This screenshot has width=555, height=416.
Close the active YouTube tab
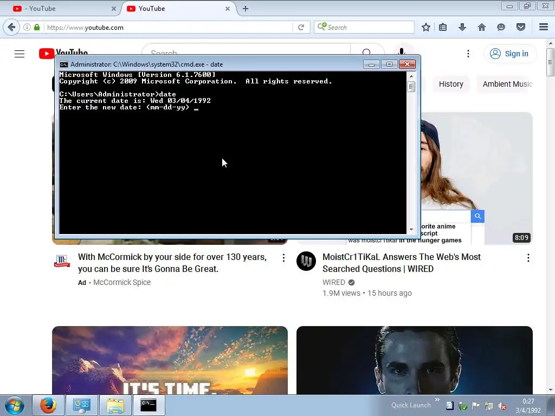pyautogui.click(x=228, y=9)
